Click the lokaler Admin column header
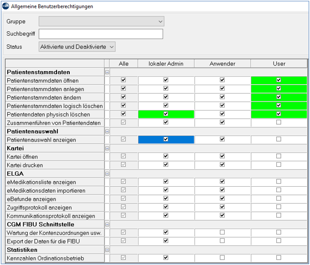 (166, 64)
